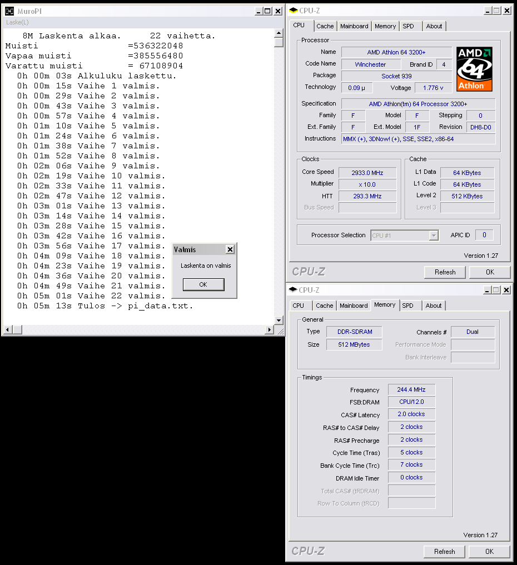Expand the Processor Selection dropdown
This screenshot has height=565, width=517.
[x=434, y=236]
